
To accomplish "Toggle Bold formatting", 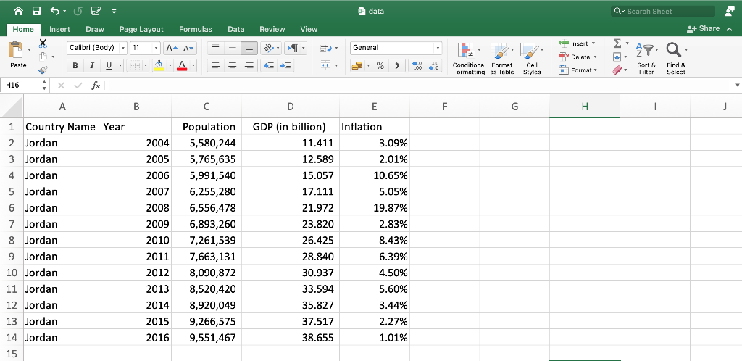I will pyautogui.click(x=75, y=66).
